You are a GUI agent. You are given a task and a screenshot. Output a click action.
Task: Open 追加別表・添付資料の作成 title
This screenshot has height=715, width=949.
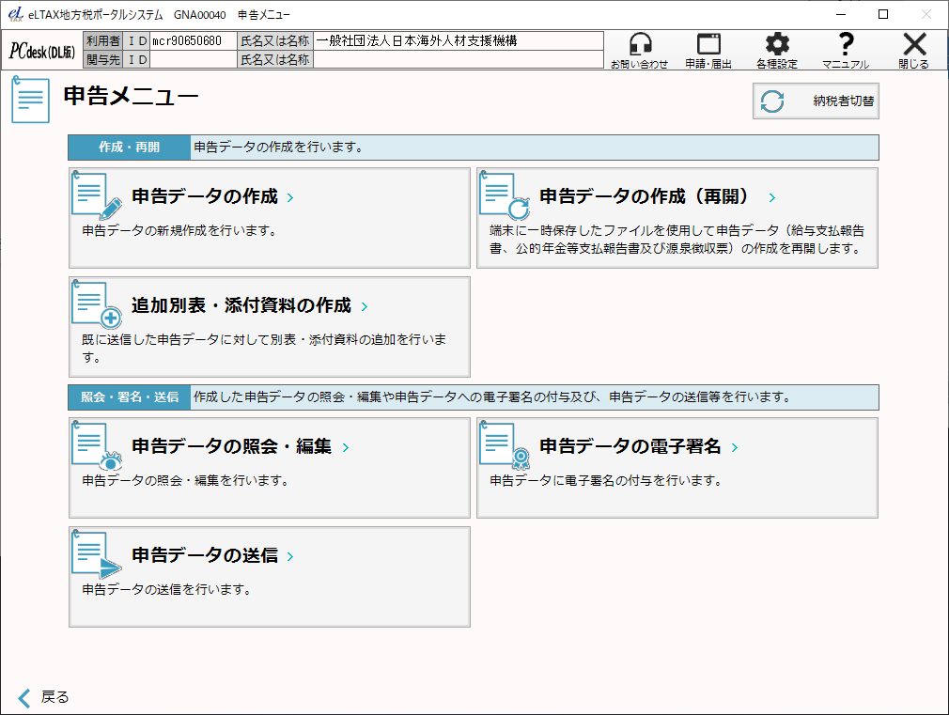[241, 305]
